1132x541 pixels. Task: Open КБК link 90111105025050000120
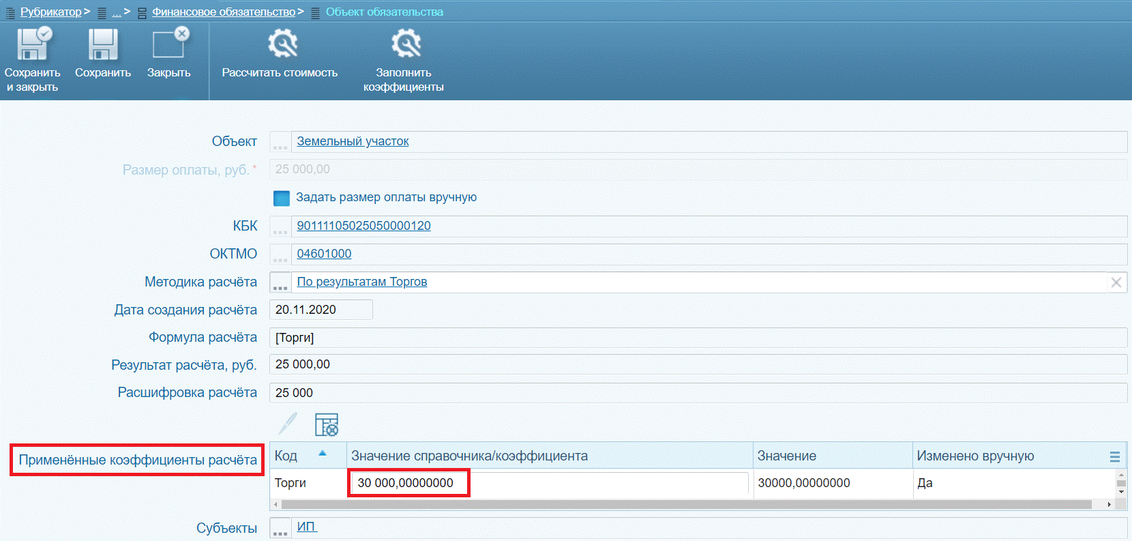pos(363,226)
